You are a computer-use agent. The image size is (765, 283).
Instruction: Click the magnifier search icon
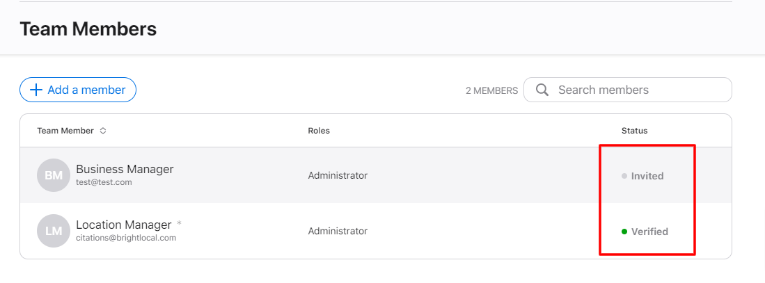542,90
